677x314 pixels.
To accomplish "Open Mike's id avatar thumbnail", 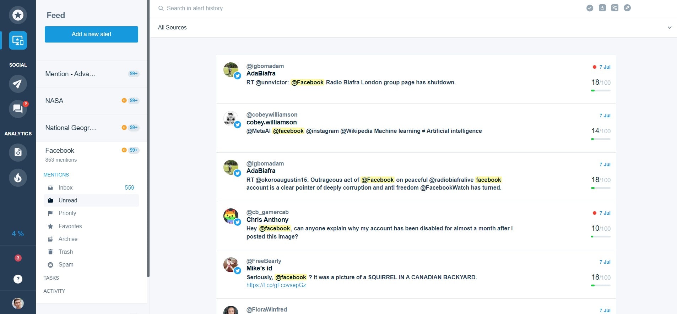I will [x=231, y=265].
